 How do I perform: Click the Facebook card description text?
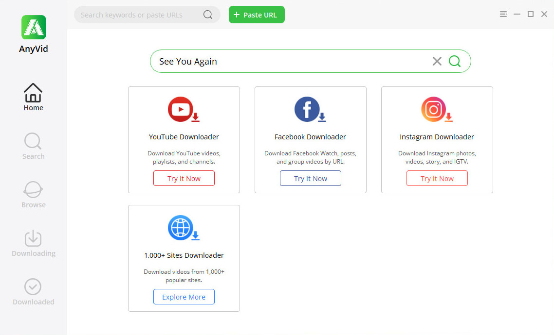(x=310, y=157)
